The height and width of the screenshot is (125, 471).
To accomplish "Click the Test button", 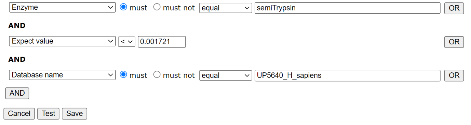I will [49, 114].
